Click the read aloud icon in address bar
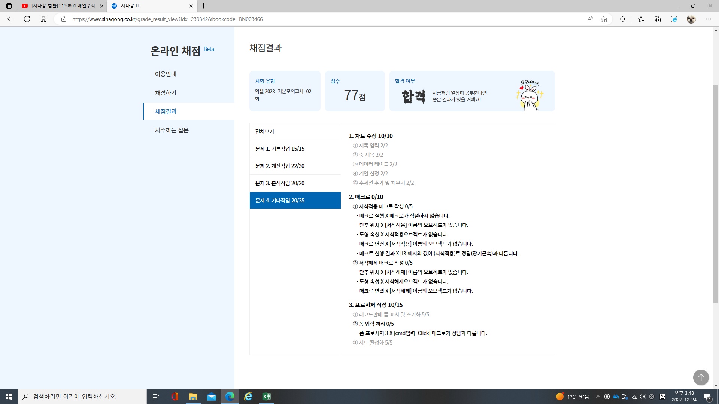This screenshot has width=719, height=404. point(590,19)
